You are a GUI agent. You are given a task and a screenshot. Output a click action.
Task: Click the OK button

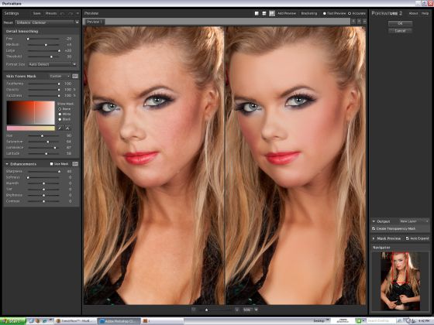point(400,23)
